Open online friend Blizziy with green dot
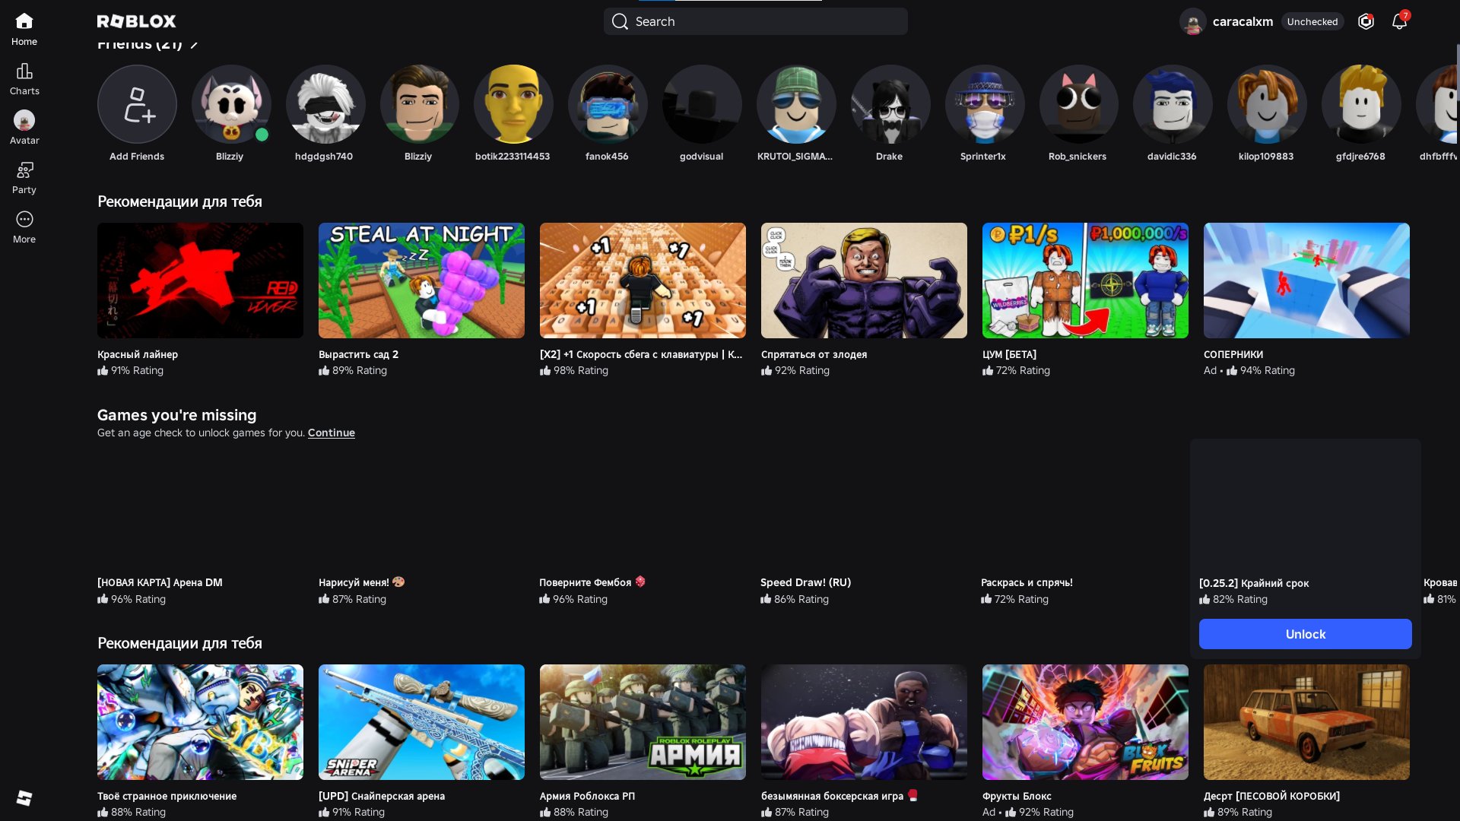This screenshot has height=821, width=1460. (x=231, y=104)
